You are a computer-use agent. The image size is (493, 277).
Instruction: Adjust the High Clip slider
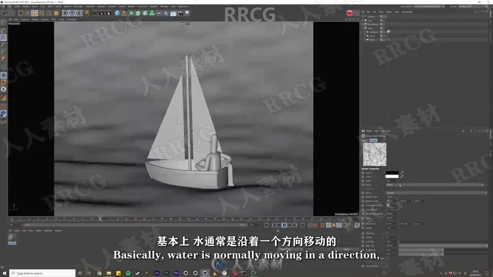pos(443,245)
